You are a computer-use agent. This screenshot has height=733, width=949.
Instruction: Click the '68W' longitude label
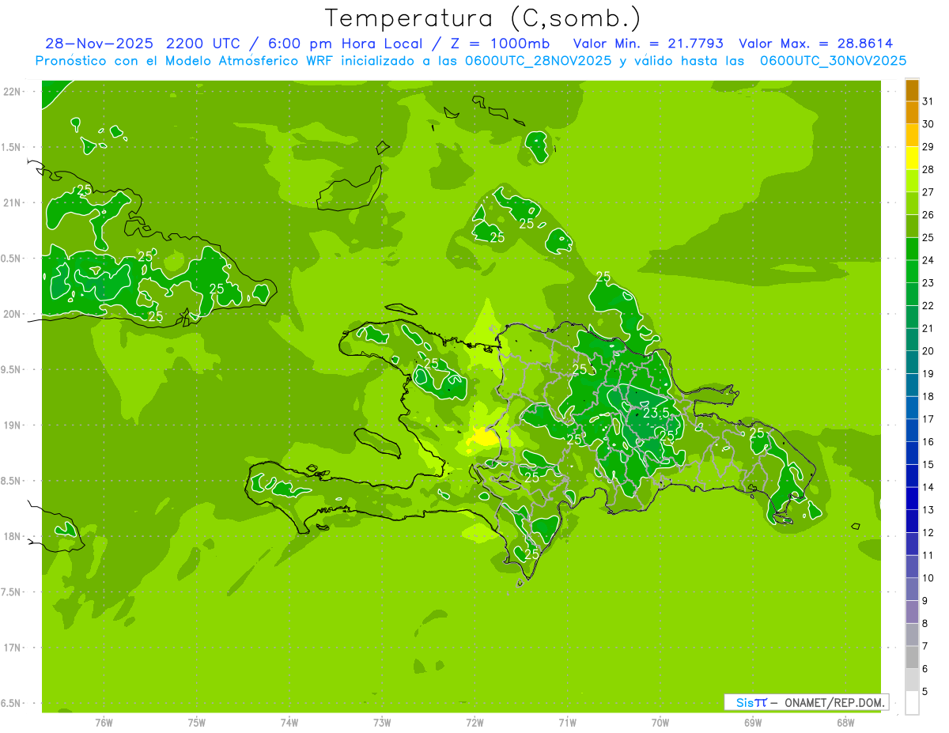pos(845,723)
